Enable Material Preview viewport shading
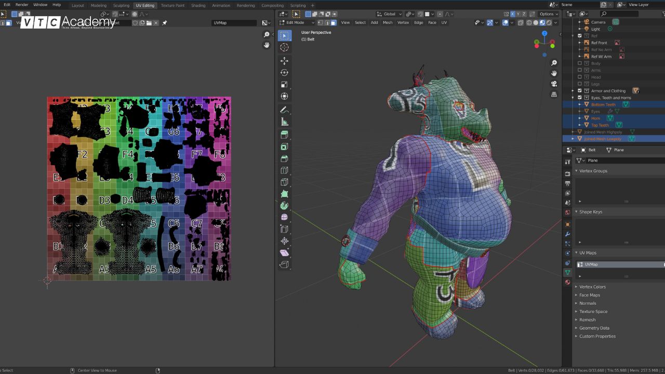The image size is (665, 374). click(x=542, y=22)
